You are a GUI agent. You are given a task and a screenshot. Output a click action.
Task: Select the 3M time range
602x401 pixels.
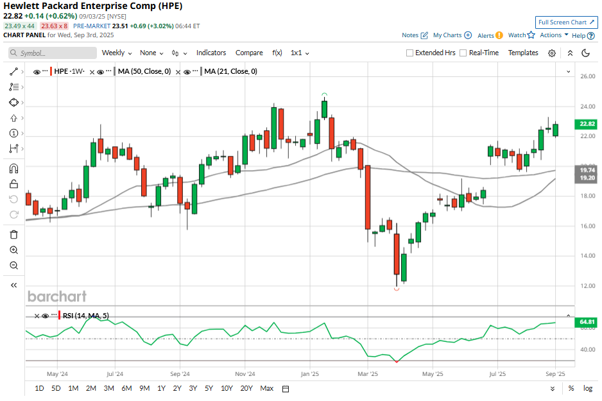(x=108, y=388)
